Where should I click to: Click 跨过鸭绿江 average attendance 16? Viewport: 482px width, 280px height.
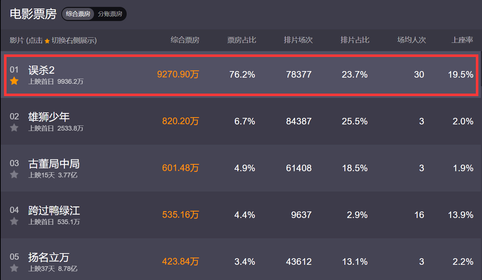pos(419,215)
